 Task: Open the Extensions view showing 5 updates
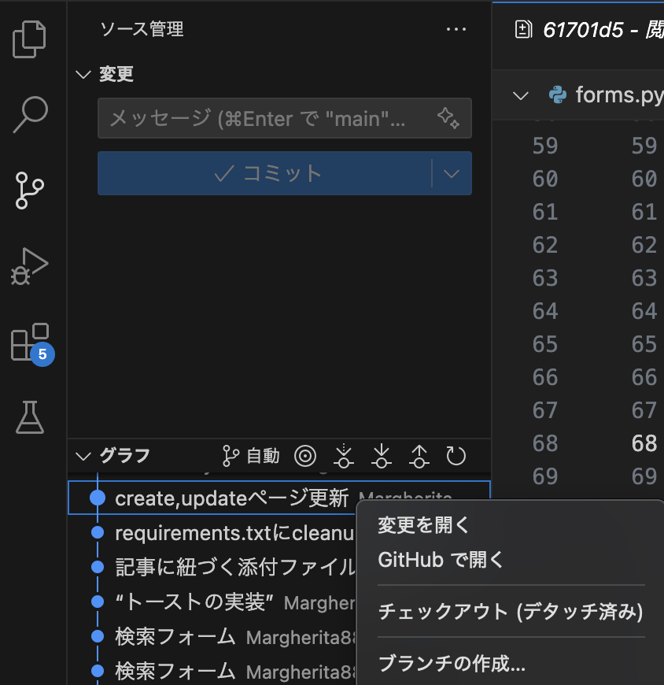tap(29, 340)
